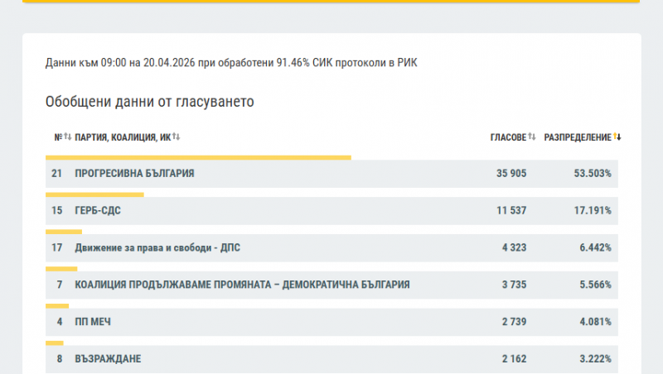This screenshot has width=663, height=374.
Task: Click the ВЪЗРАЖДАНЕ party name
Action: (x=108, y=359)
